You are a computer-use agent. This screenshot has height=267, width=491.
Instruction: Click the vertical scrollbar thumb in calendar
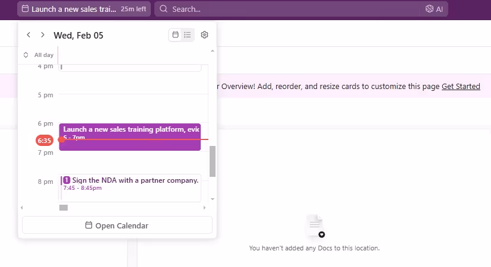(213, 161)
